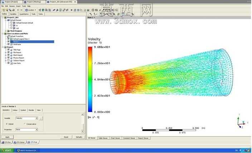This screenshot has width=252, height=153.
Task: Open the Session menu
Action: coord(12,6)
